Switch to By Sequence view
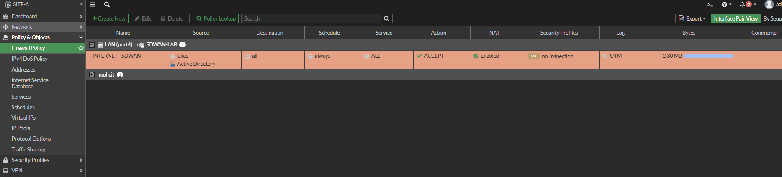Viewport: 782px width, 177px height. pyautogui.click(x=772, y=19)
